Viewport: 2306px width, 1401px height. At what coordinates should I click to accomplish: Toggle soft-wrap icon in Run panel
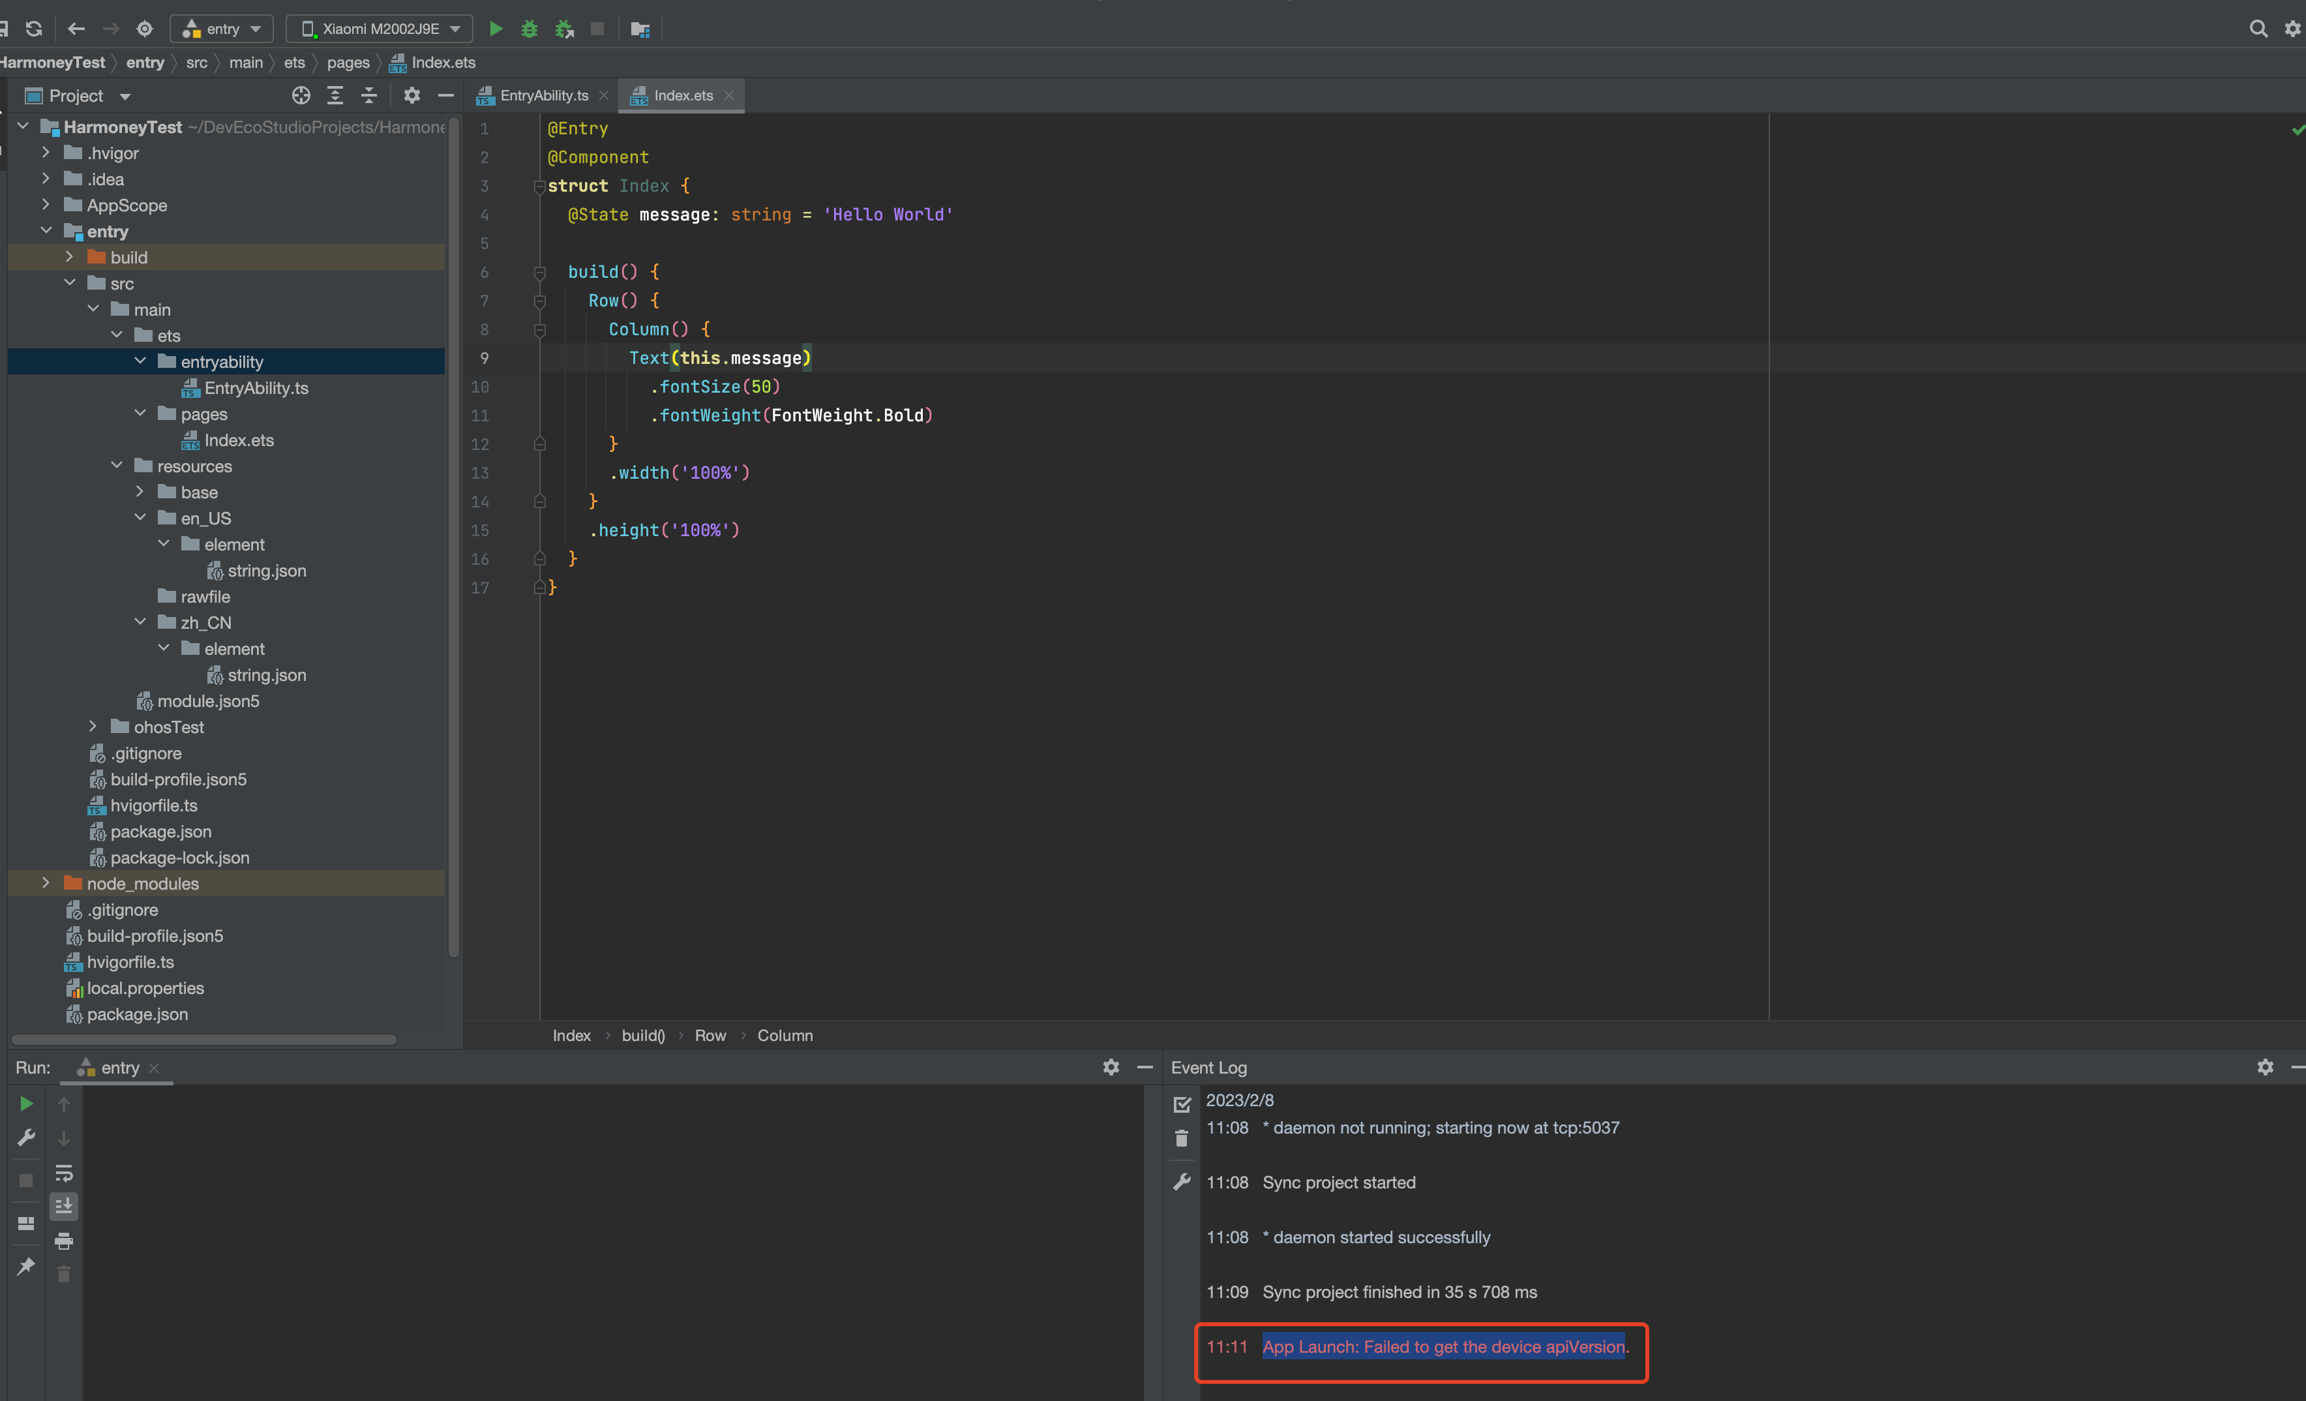coord(64,1173)
